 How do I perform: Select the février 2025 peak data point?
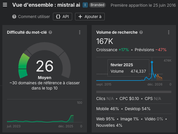coord(152,62)
